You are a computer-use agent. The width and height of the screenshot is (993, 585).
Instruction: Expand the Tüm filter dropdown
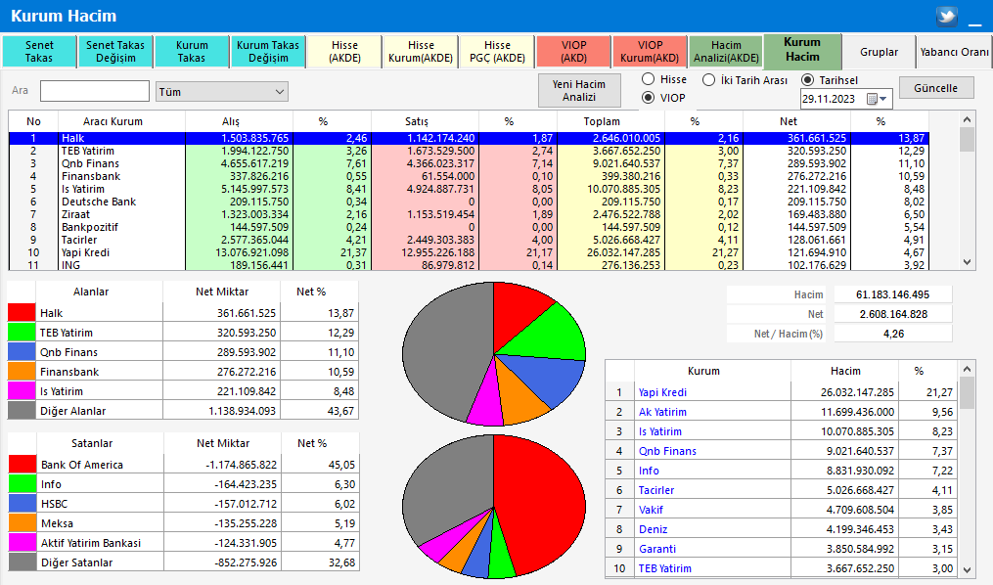coord(222,92)
